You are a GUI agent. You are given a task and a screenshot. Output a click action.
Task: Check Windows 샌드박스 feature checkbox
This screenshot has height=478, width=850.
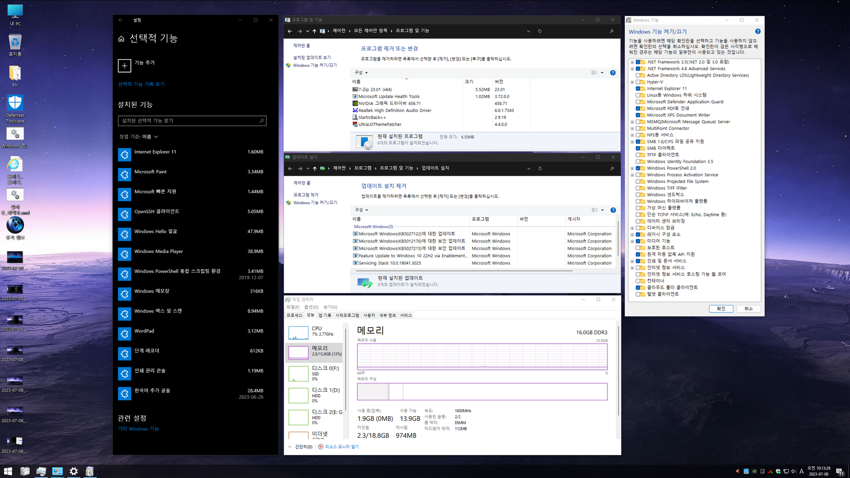638,195
